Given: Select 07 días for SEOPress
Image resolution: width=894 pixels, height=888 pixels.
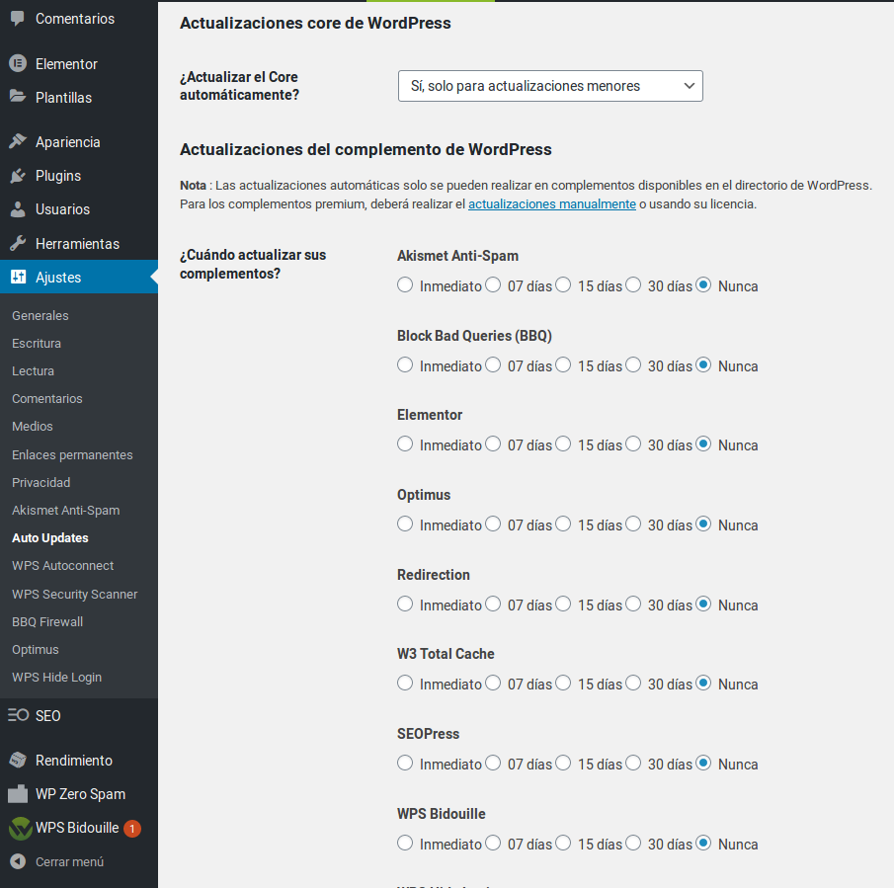Looking at the screenshot, I should tap(493, 763).
